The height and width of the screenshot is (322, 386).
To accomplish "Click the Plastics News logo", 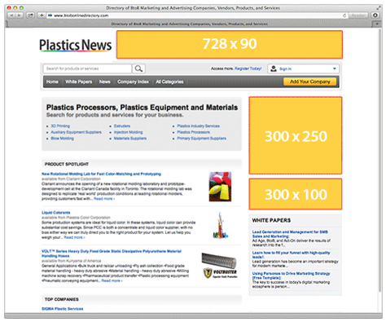I will click(76, 45).
